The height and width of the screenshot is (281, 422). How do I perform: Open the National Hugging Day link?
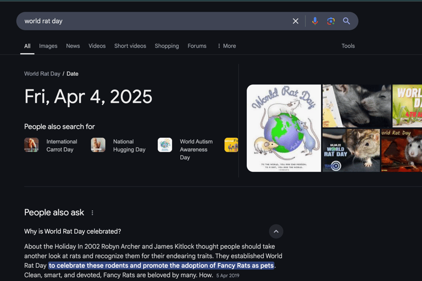(129, 145)
